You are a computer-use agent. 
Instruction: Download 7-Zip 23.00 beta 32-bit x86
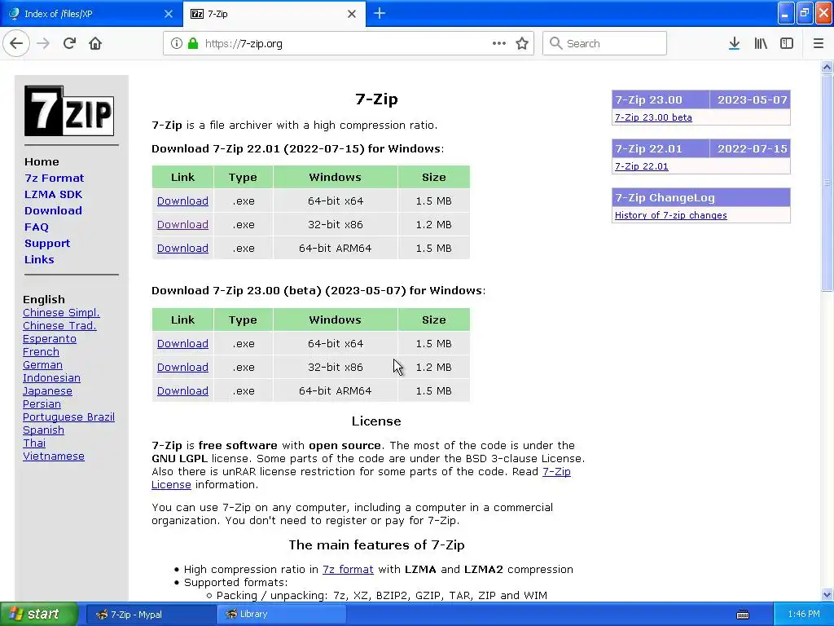tap(182, 368)
